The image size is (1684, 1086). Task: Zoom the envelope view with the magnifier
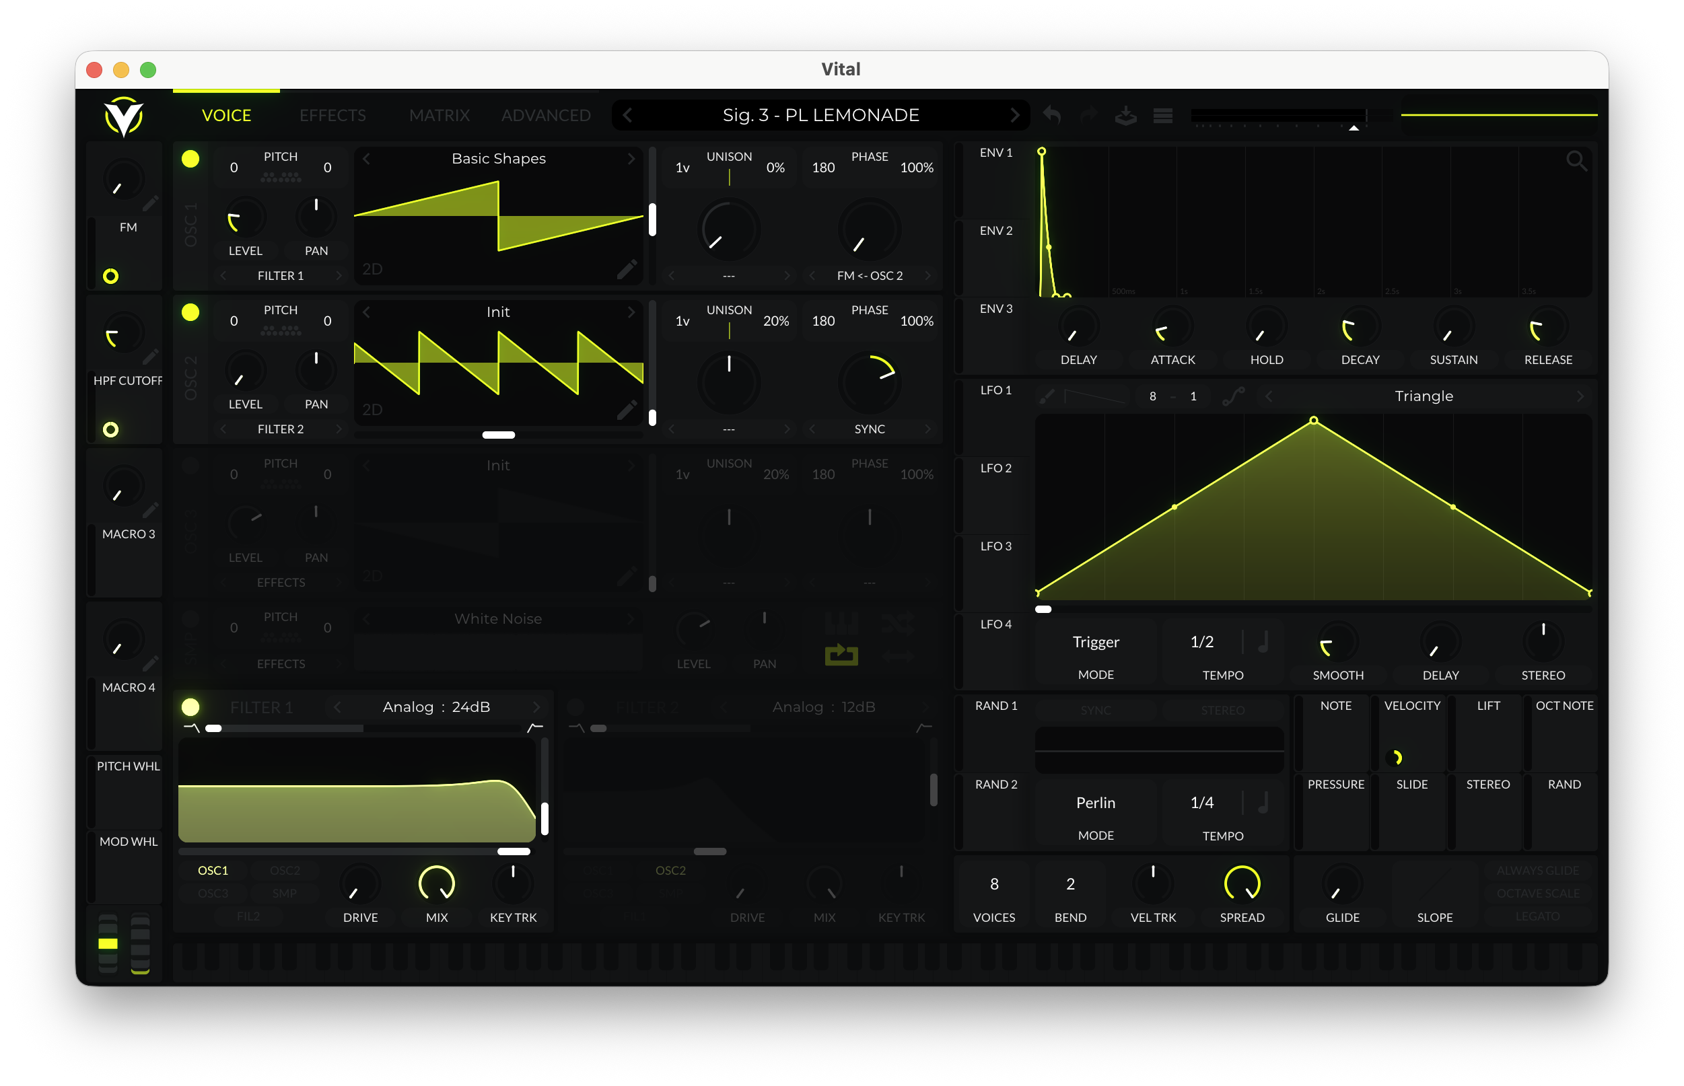tap(1576, 161)
